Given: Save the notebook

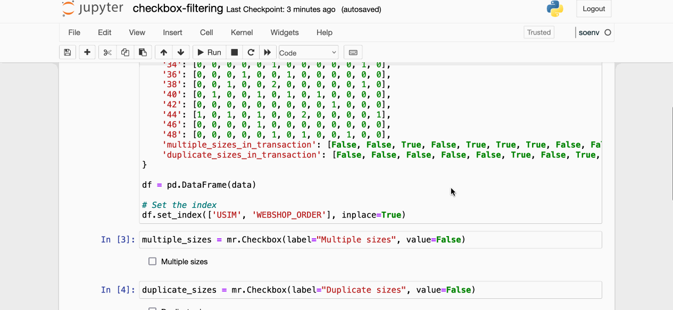Looking at the screenshot, I should (x=67, y=52).
